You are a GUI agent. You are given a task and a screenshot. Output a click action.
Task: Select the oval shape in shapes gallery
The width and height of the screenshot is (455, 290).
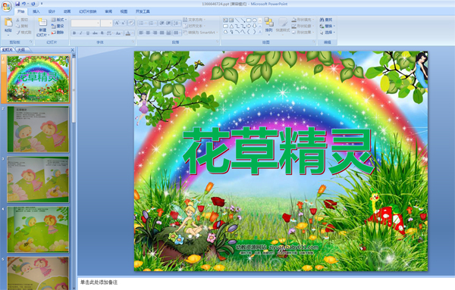point(254,20)
